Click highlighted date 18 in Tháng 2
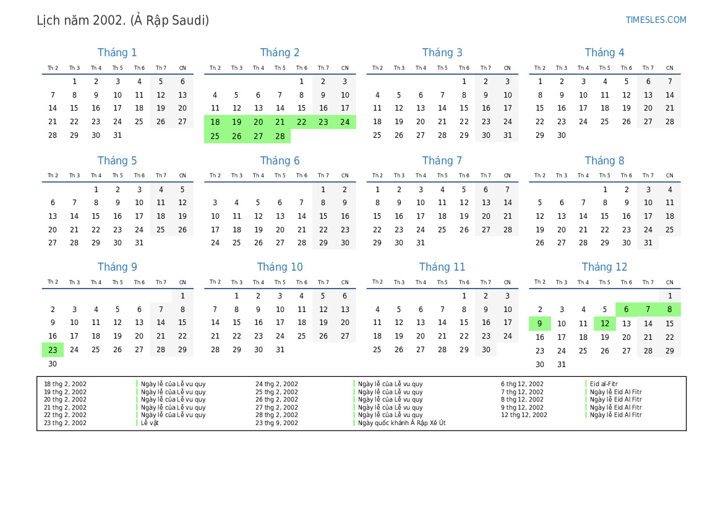This screenshot has height=511, width=723. click(x=215, y=122)
